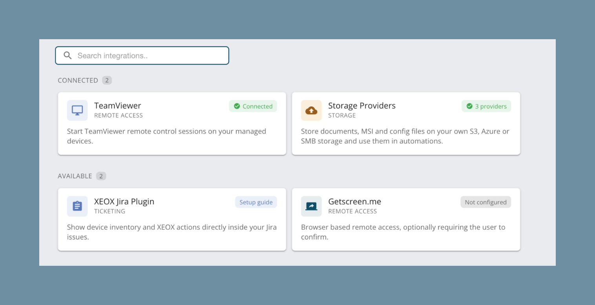Image resolution: width=595 pixels, height=305 pixels.
Task: Click the Storage Providers cloud upload icon
Action: point(311,110)
